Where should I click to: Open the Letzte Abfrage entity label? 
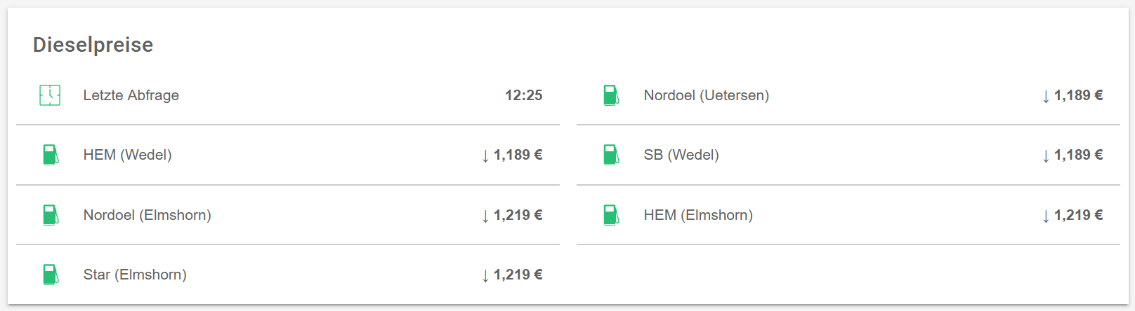131,95
